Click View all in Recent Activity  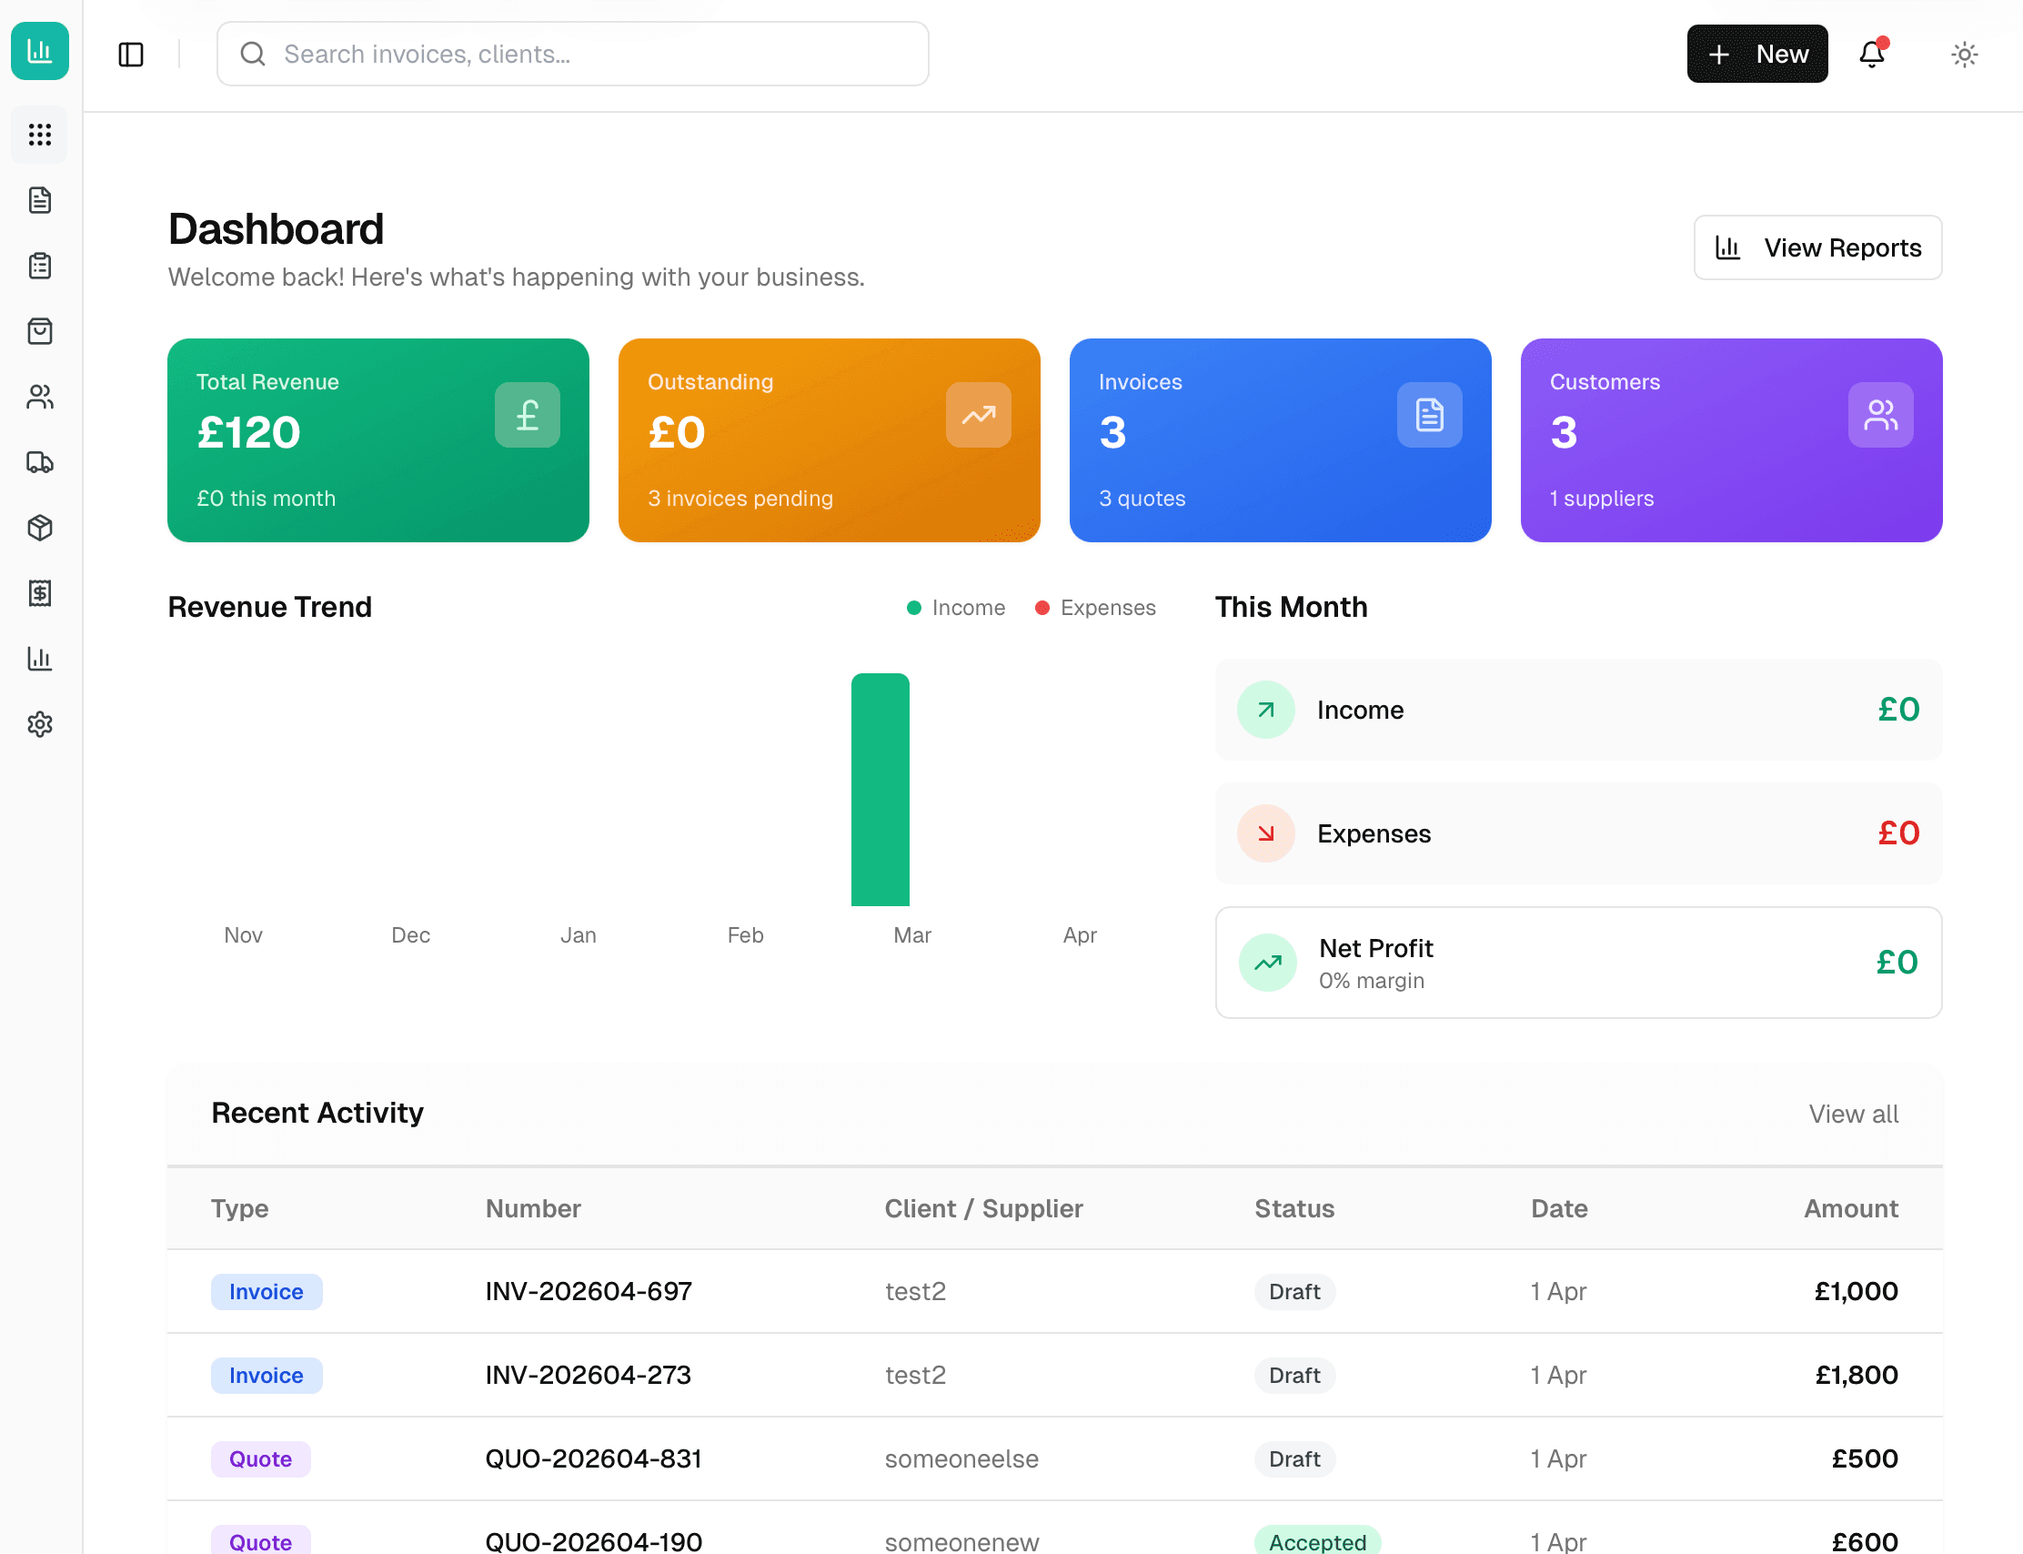[x=1853, y=1114]
